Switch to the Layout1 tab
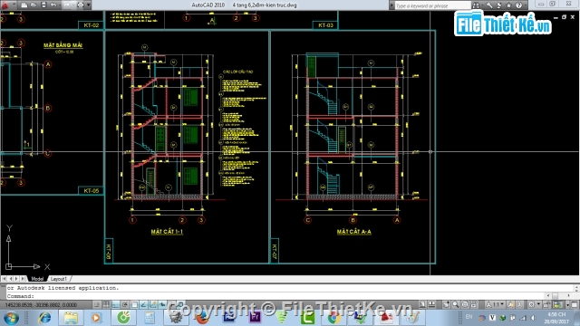 click(x=58, y=279)
